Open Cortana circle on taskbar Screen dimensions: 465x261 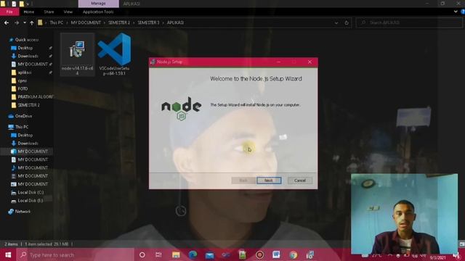click(142, 254)
